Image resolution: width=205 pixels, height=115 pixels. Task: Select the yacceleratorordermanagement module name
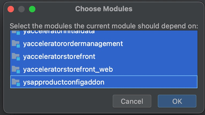[x=73, y=44]
